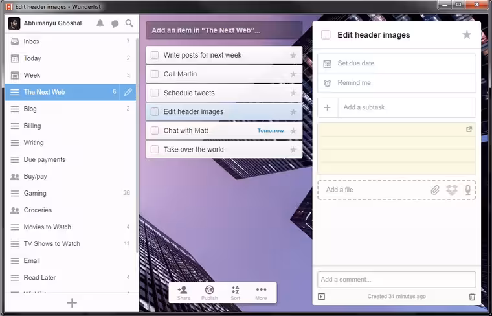Click the Add an item in The Next Web field
The image size is (492, 316).
(224, 30)
